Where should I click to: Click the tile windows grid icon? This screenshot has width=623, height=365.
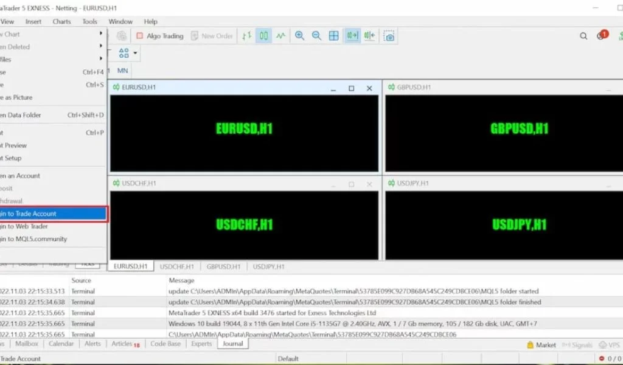tap(333, 36)
